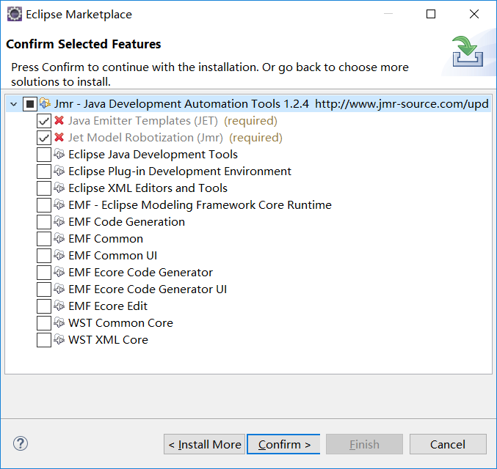Click feature icon of Eclipse XML Editors and Tools
Image resolution: width=497 pixels, height=469 pixels.
point(59,188)
